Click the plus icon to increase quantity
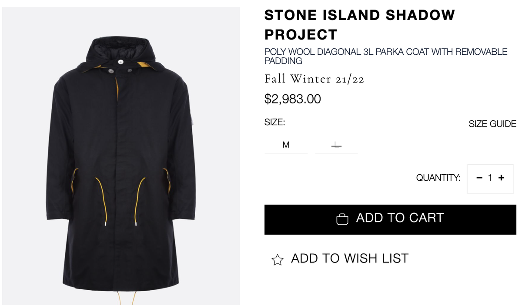522x305 pixels. (x=502, y=178)
